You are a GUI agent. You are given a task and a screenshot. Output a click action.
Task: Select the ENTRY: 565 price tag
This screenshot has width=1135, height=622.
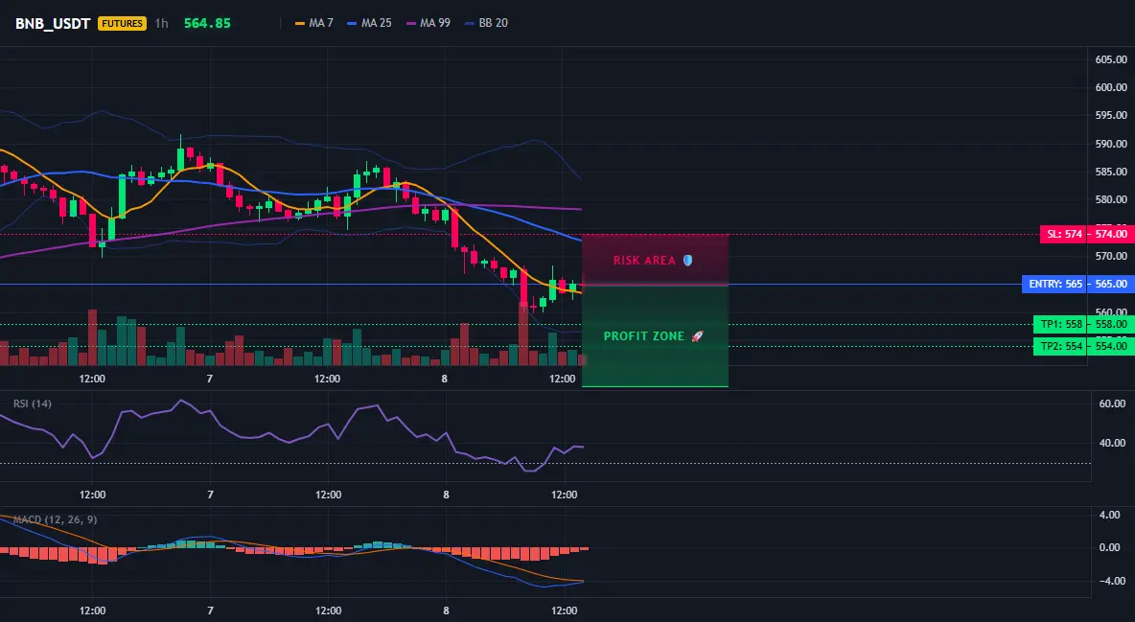(1054, 284)
